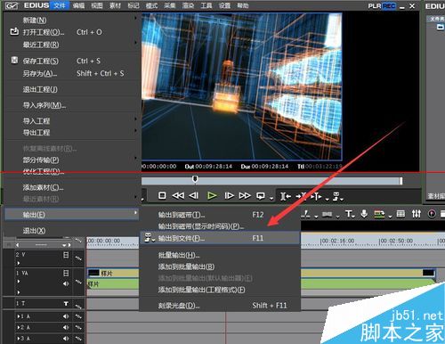Start playback with the green Play button
The width and height of the screenshot is (445, 344).
212,195
